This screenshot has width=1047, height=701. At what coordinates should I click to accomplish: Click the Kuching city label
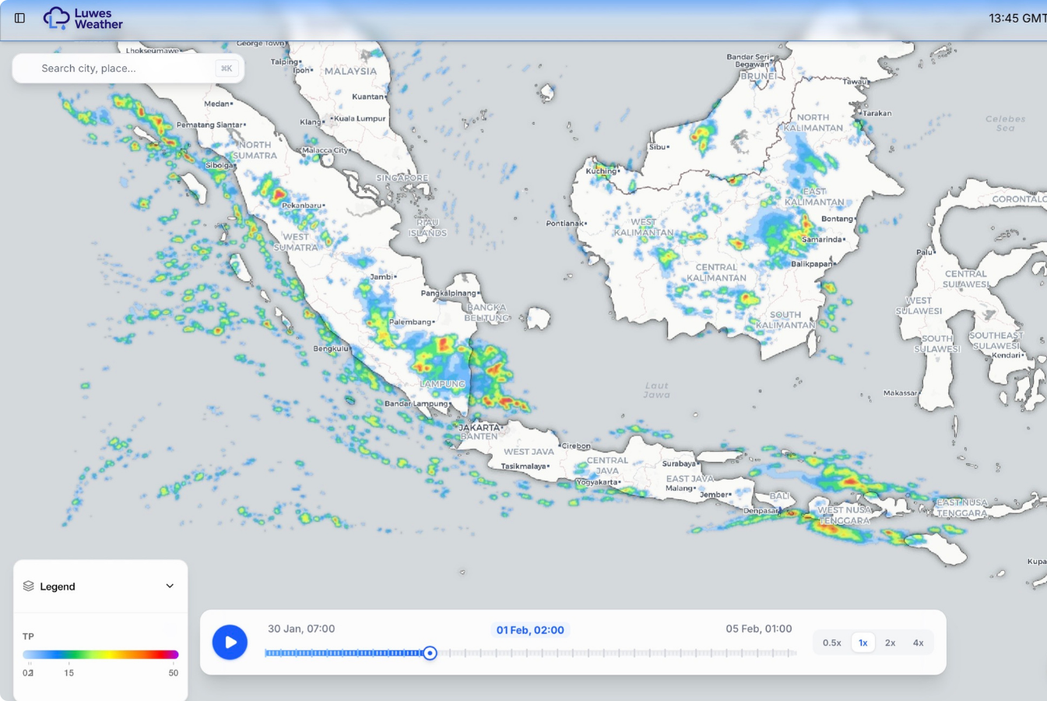(601, 171)
